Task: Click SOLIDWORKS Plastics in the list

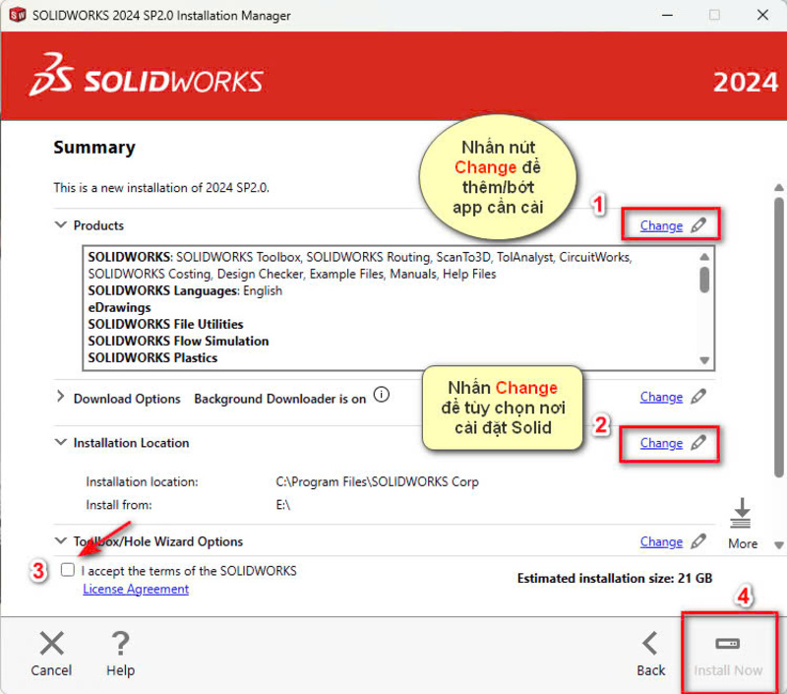Action: pos(152,357)
